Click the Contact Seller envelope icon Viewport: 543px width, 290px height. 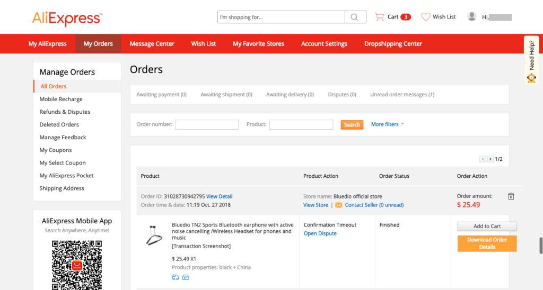pos(338,205)
